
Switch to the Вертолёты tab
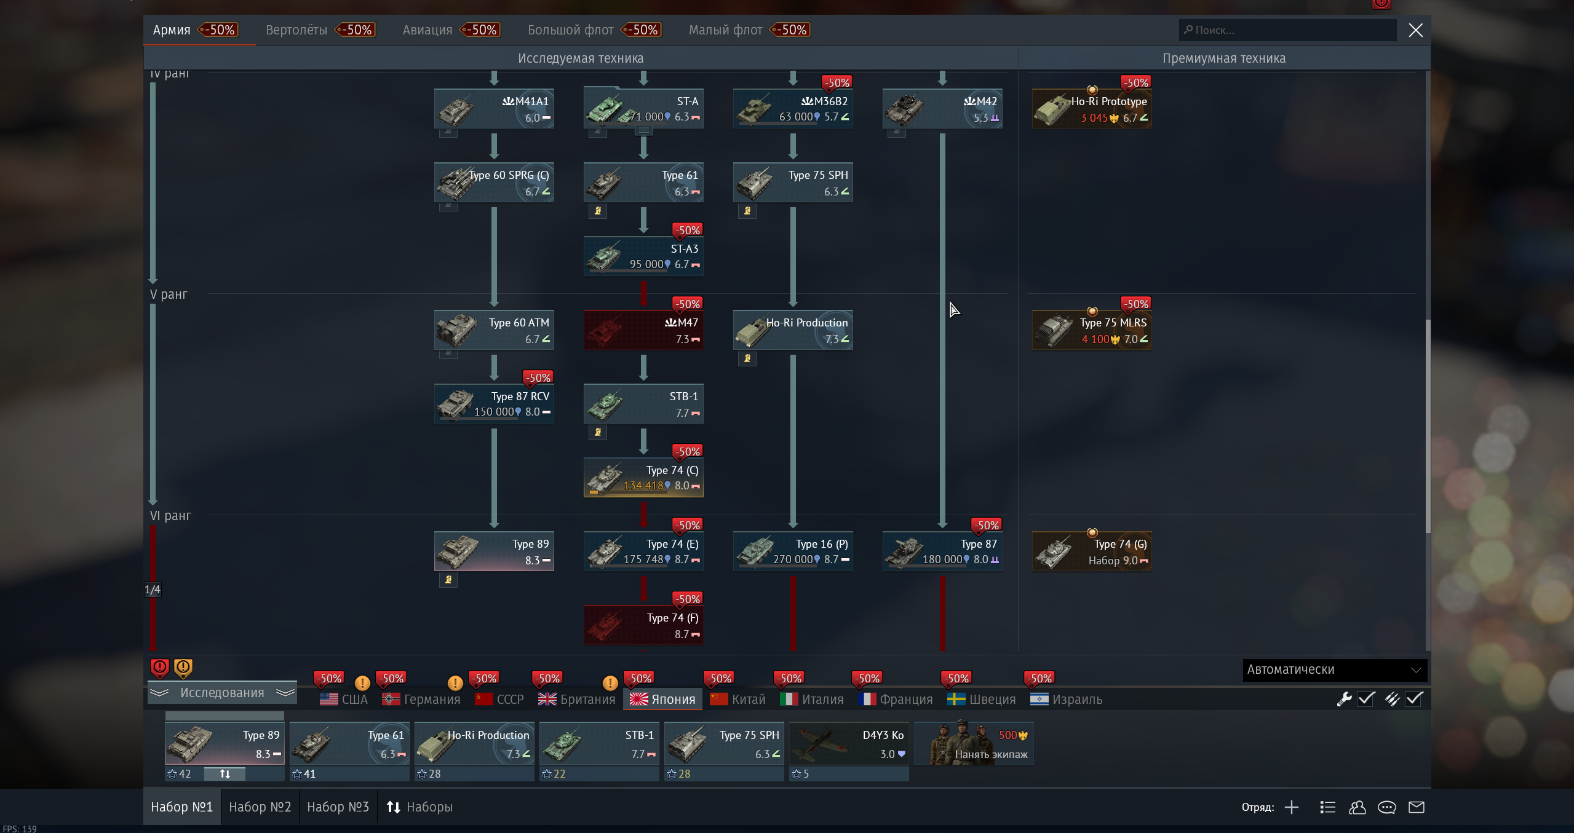pyautogui.click(x=320, y=30)
